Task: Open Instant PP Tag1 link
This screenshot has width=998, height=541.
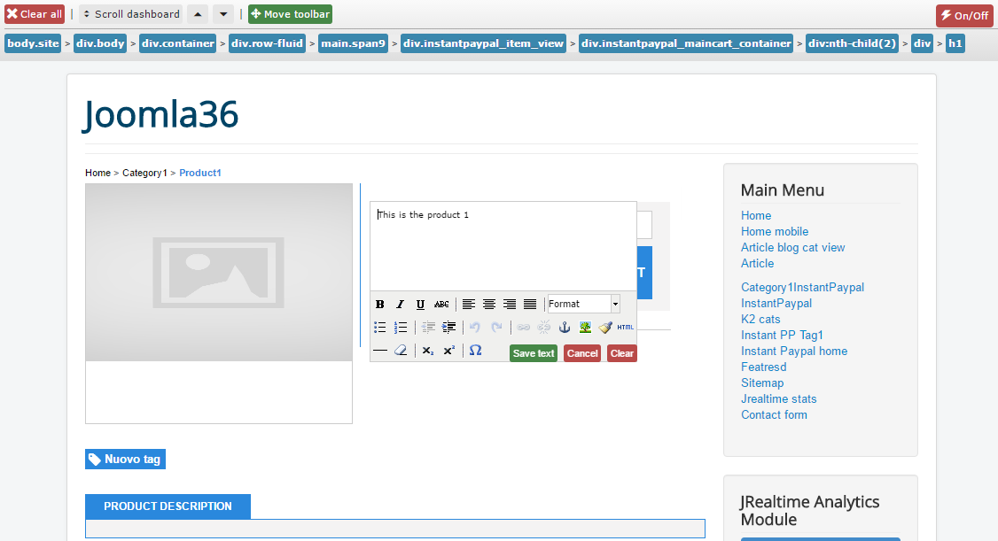Action: pyautogui.click(x=783, y=335)
